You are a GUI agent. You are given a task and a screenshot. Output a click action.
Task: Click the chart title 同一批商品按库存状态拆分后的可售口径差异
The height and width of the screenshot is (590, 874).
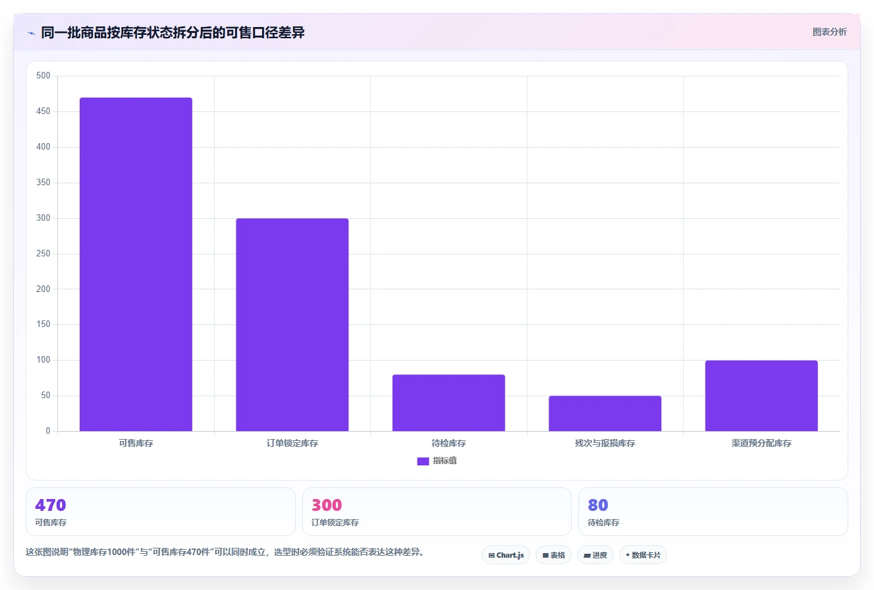tap(173, 32)
